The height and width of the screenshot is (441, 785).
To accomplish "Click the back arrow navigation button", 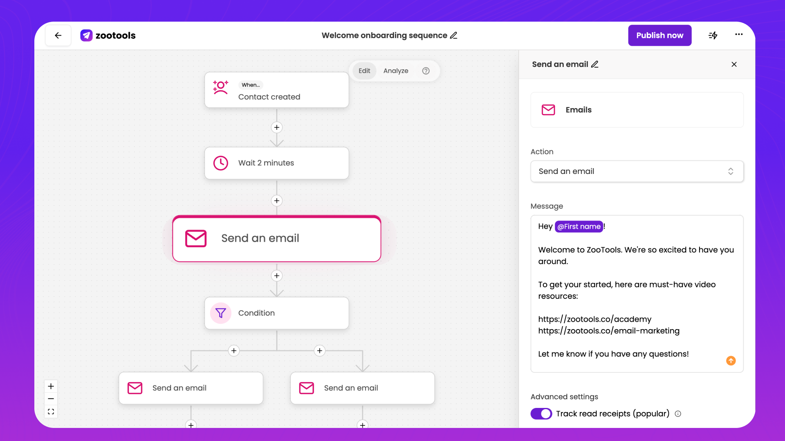I will [59, 35].
